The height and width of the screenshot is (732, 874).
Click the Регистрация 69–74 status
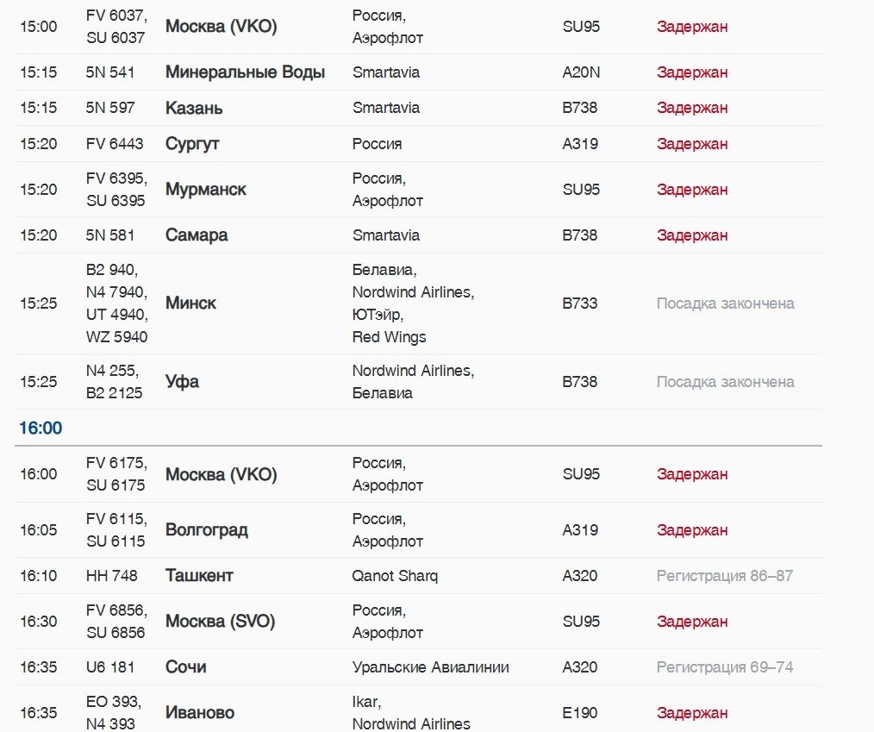point(725,667)
